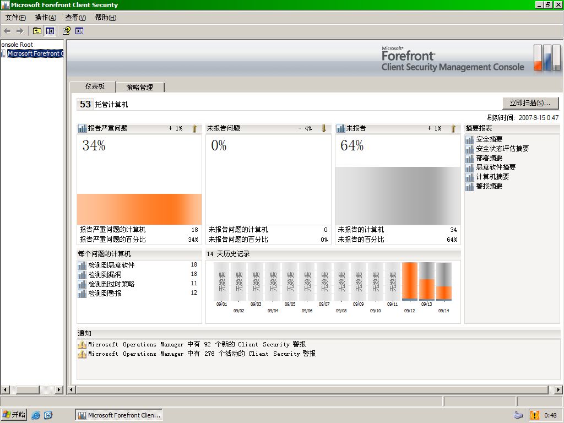Toggle the show/hide action pane icon
Screen dimensions: 564x423
pyautogui.click(x=79, y=31)
